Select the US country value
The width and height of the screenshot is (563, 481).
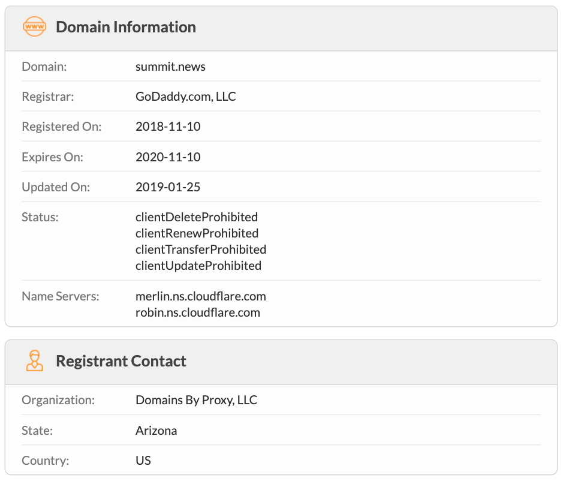tap(143, 461)
